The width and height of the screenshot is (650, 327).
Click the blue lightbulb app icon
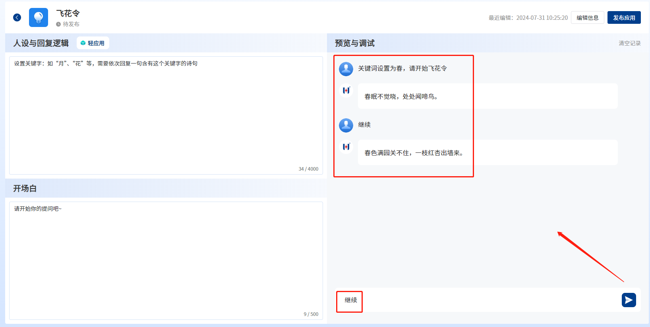point(39,17)
